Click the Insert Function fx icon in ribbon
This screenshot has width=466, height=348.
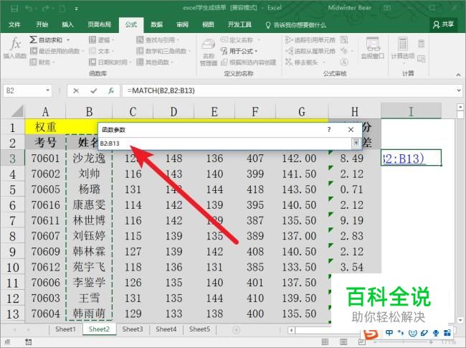pos(15,47)
